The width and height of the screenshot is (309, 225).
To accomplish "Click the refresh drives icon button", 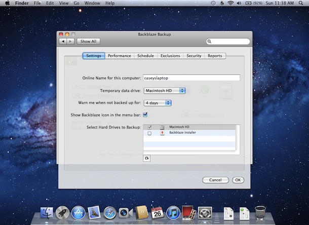I will tap(147, 158).
